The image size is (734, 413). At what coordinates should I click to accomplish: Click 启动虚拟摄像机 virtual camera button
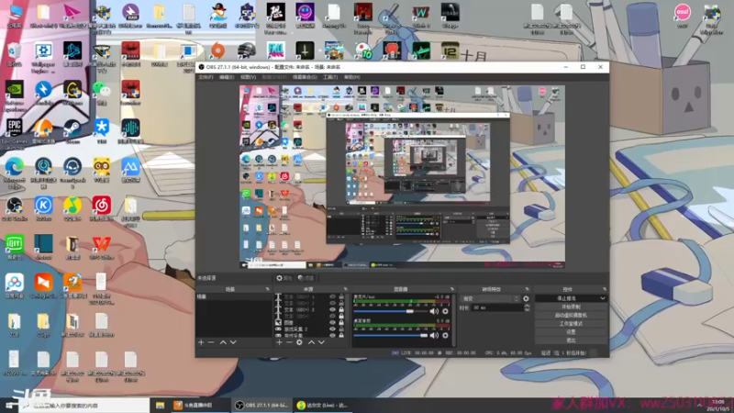[x=571, y=315]
